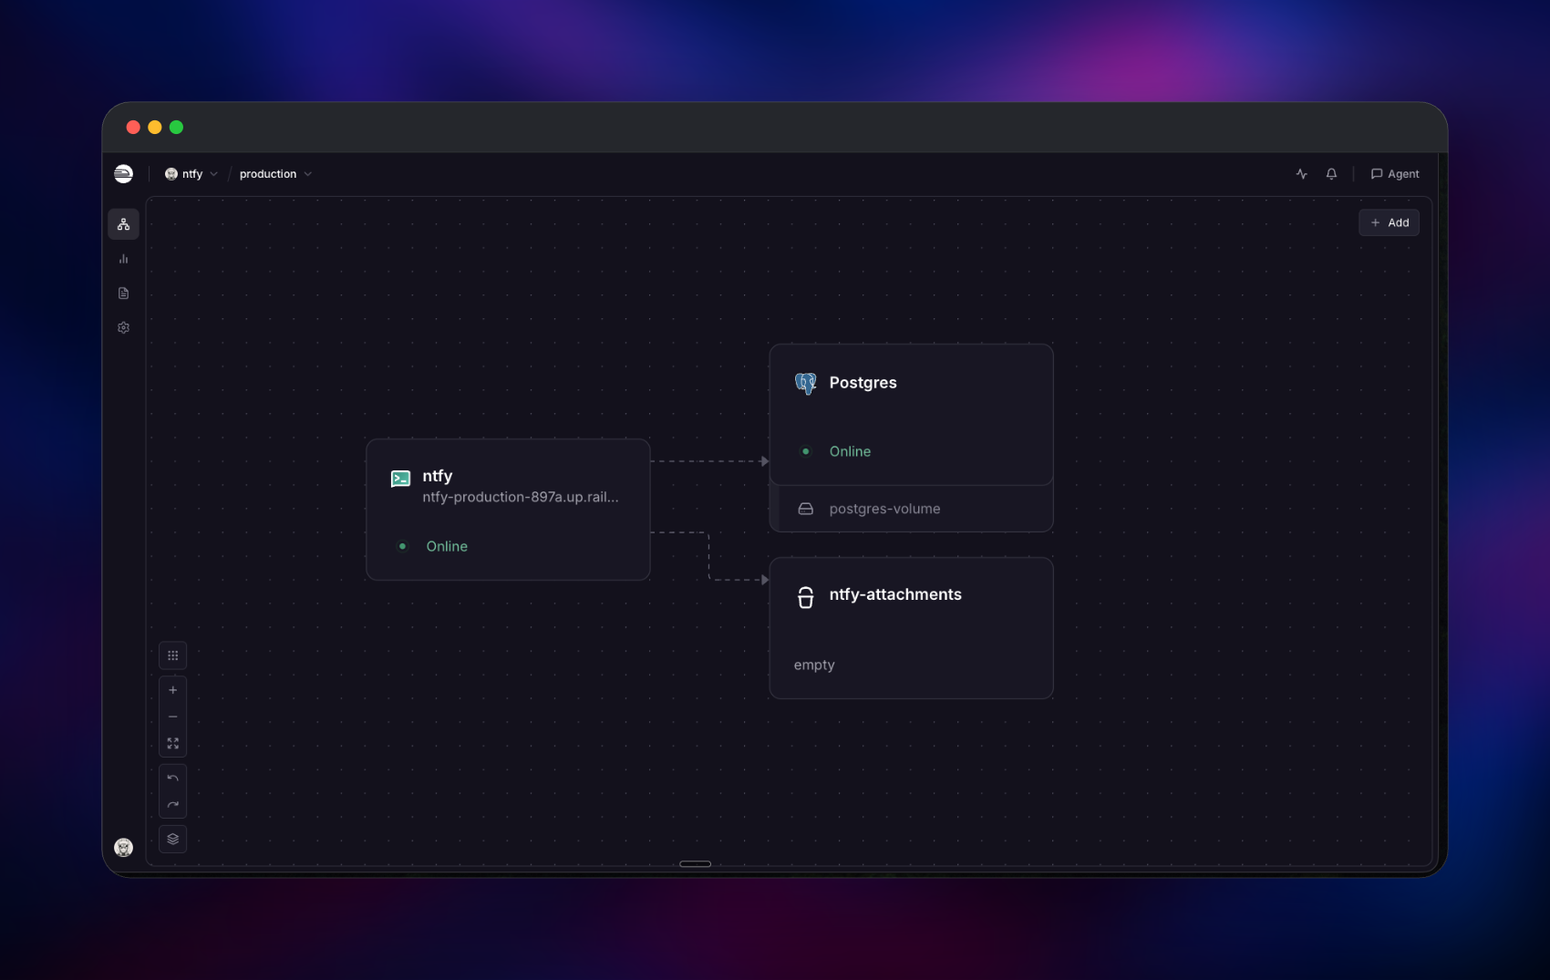
Task: Click the Add button
Action: coord(1389,222)
